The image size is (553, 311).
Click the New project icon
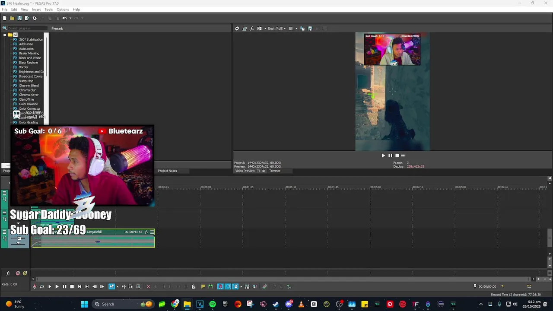point(4,18)
